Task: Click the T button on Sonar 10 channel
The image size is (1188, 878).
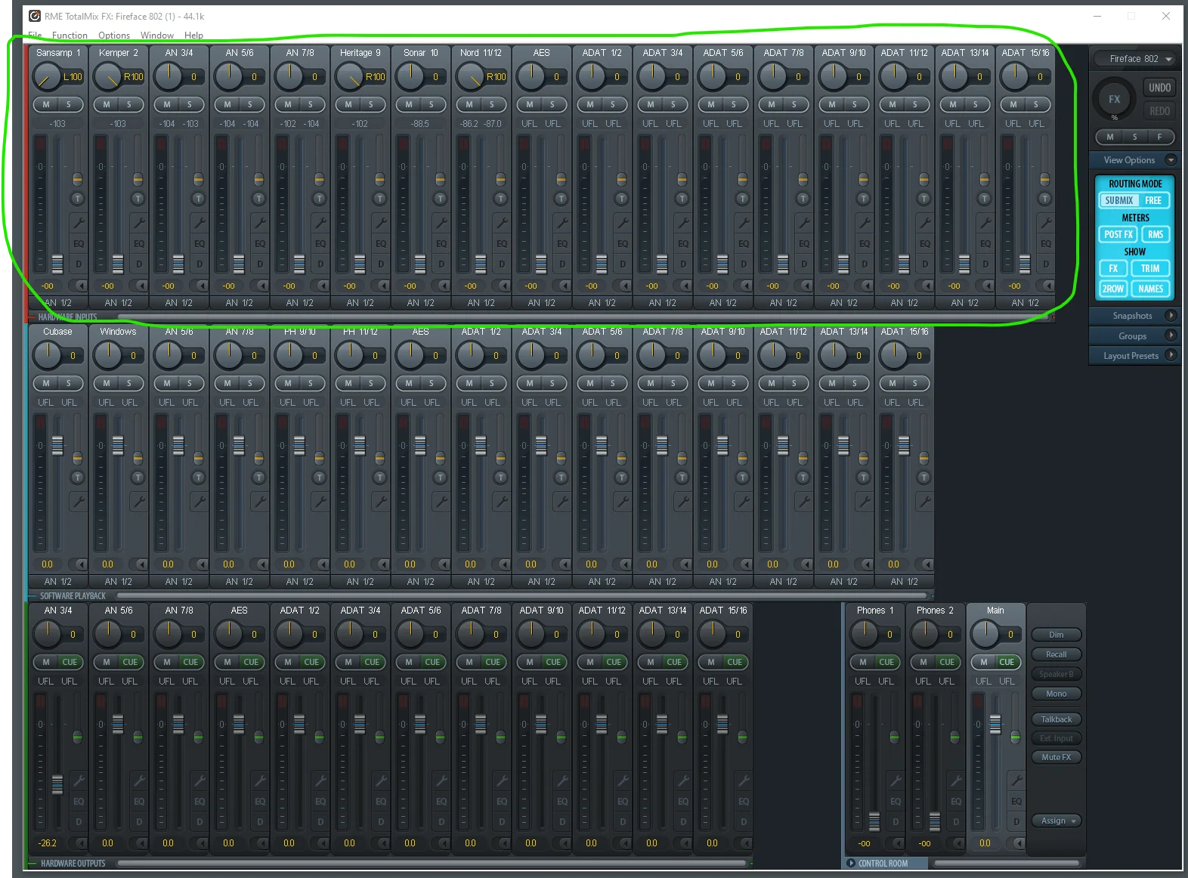Action: [x=440, y=199]
